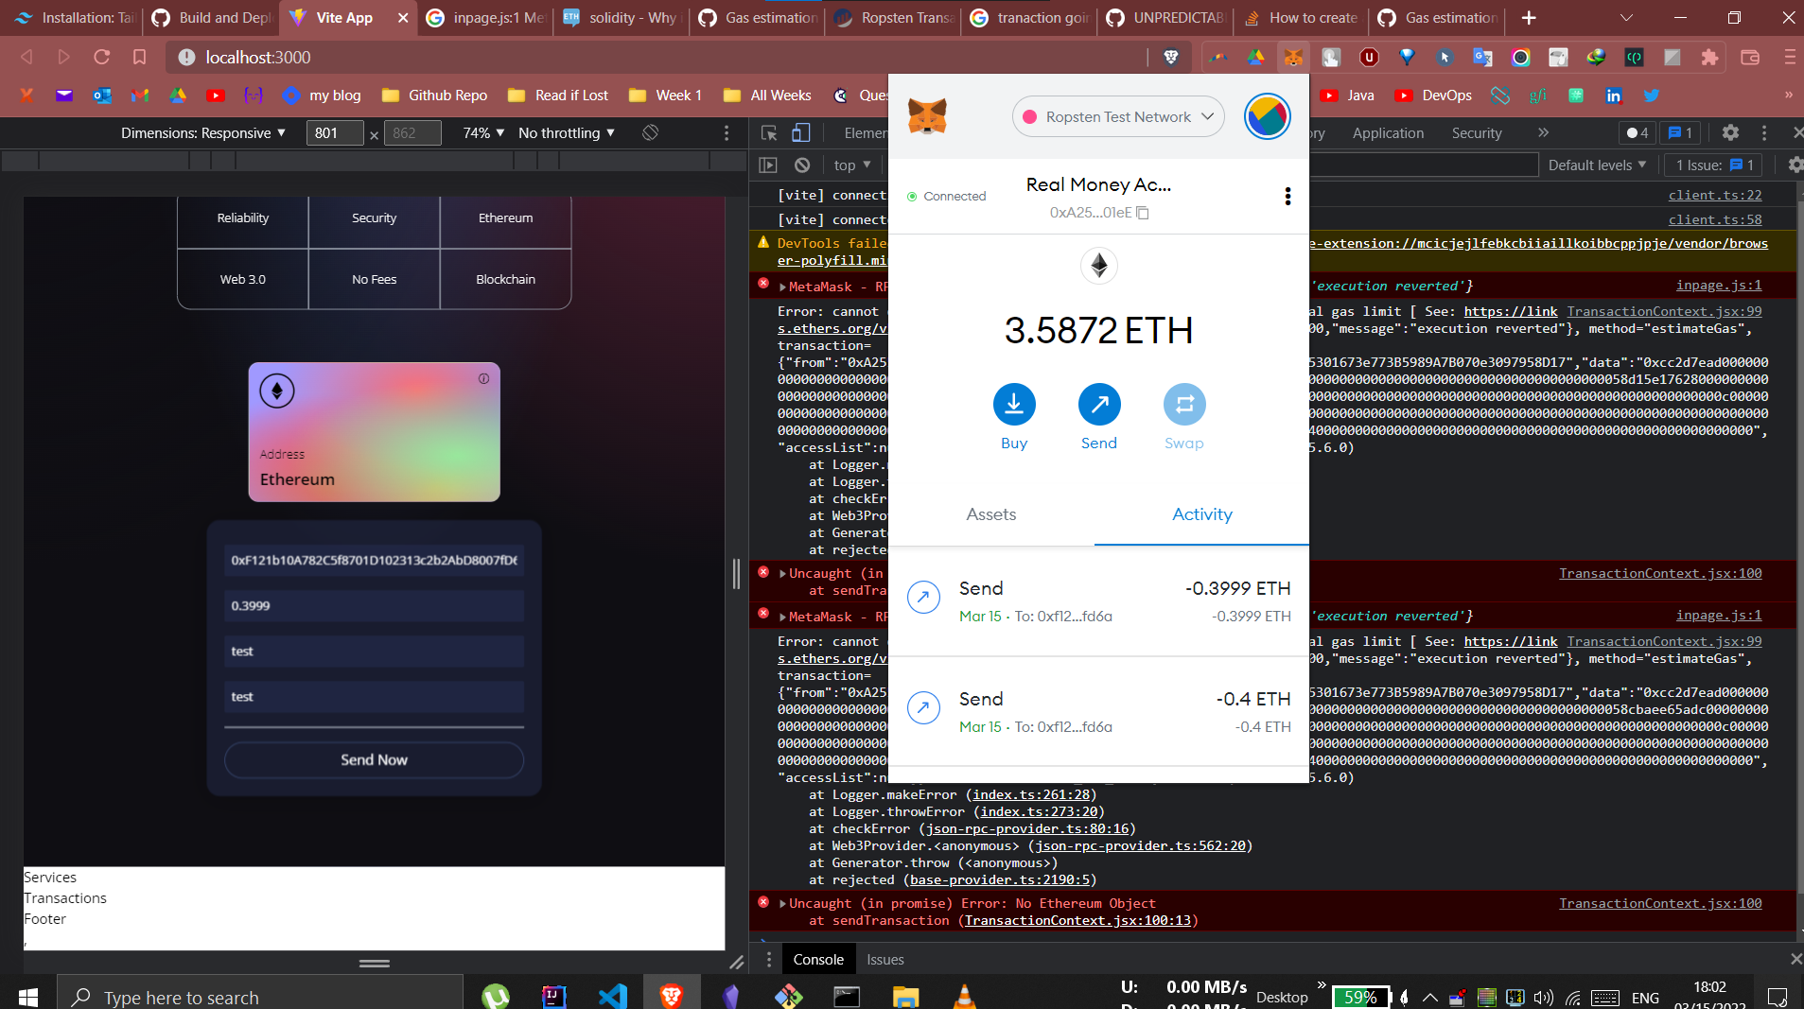Open the Default levels filter dropdown

click(x=1597, y=165)
